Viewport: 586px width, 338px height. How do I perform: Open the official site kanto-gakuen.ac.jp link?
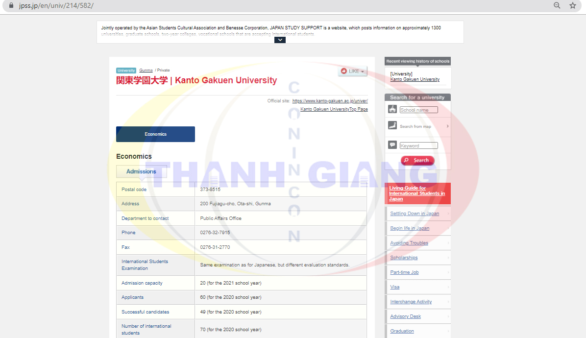(x=330, y=101)
